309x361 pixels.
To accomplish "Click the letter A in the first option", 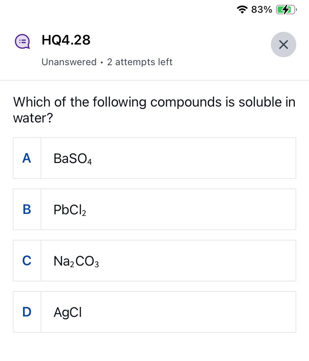I will 27,158.
